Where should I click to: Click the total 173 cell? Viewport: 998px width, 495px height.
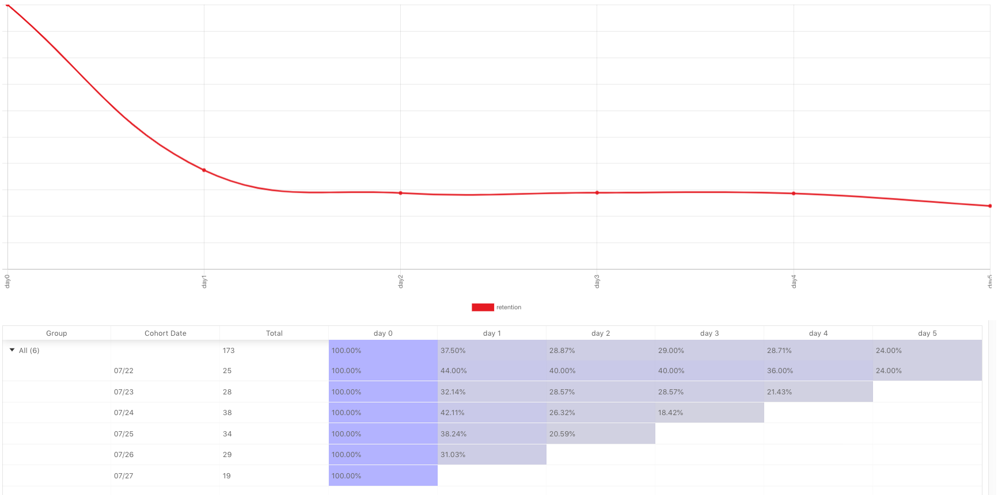pyautogui.click(x=274, y=351)
